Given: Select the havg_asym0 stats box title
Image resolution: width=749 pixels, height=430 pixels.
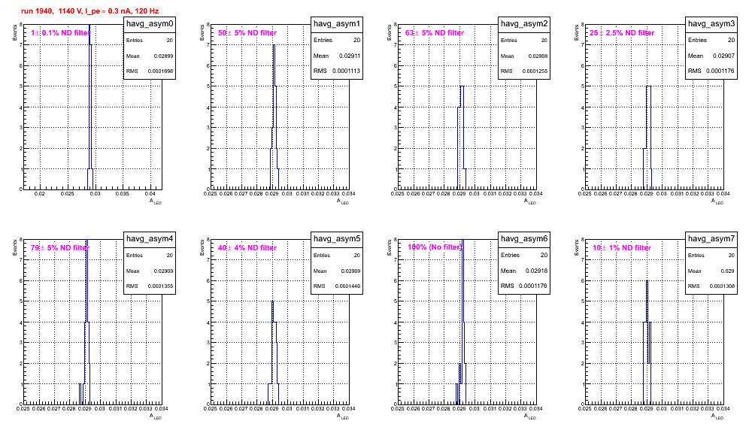Looking at the screenshot, I should (150, 24).
